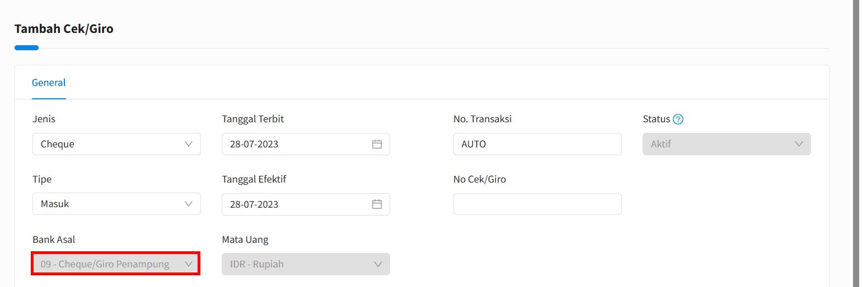Screen dimensions: 862x287
Task: Click the empty No Cek/Giro input field
Action: pyautogui.click(x=537, y=204)
